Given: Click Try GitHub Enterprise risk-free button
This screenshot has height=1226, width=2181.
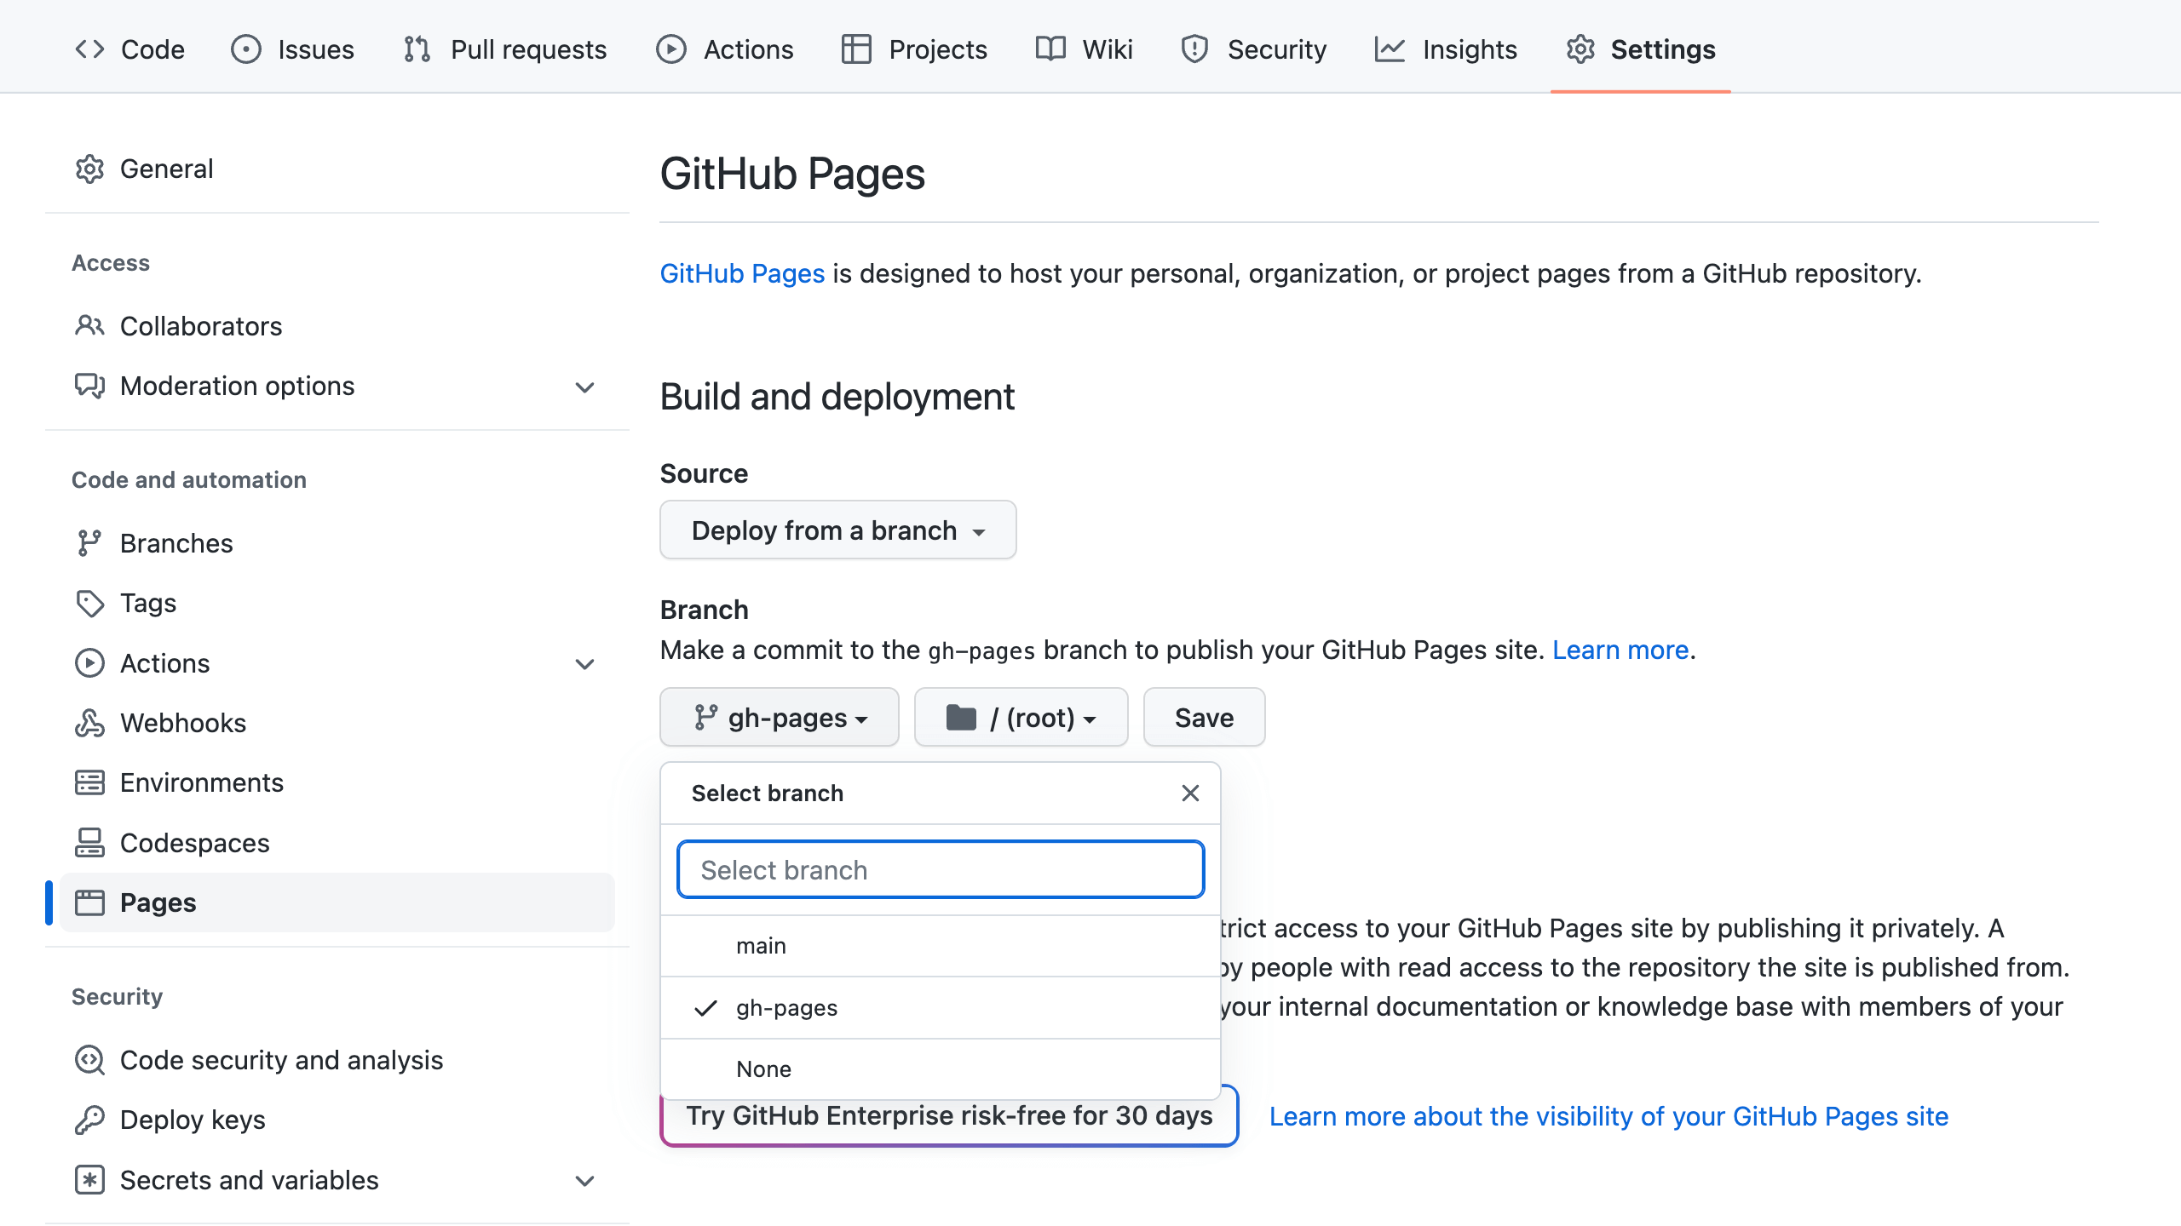Looking at the screenshot, I should point(949,1115).
